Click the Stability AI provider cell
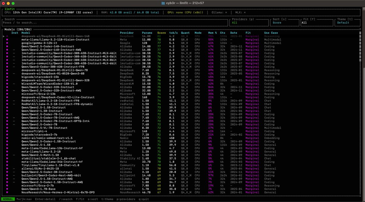This screenshot has height=202, width=365. tap(130, 158)
